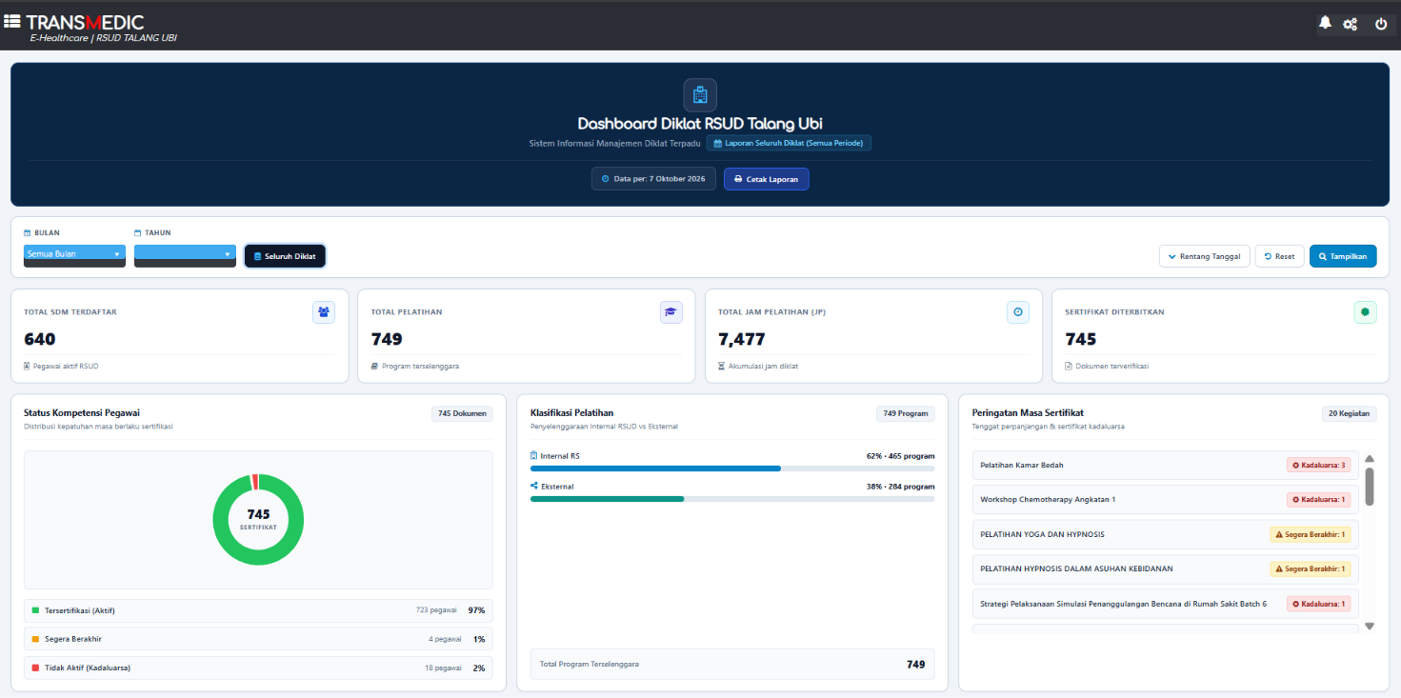Select PELATIHAN HYPNOSIS DALAM ASUHAN KEBIDANAN row

(1165, 568)
